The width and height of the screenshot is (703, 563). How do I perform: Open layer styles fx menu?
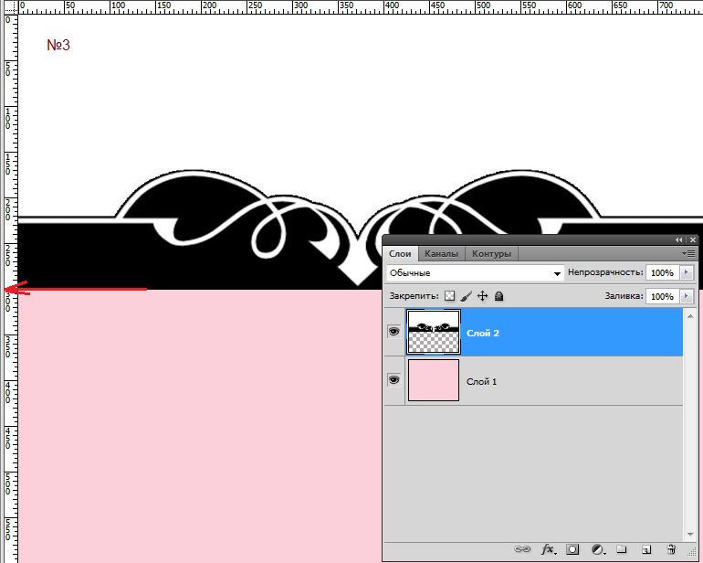[548, 549]
